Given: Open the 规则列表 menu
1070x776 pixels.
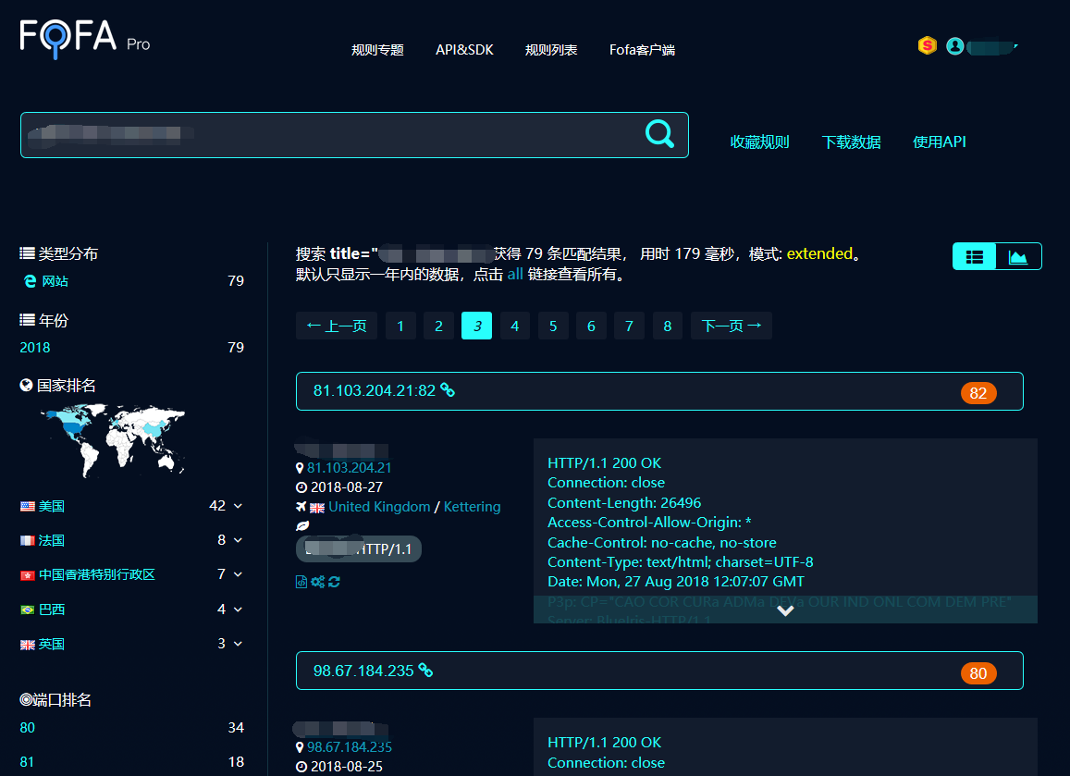Looking at the screenshot, I should (x=550, y=50).
